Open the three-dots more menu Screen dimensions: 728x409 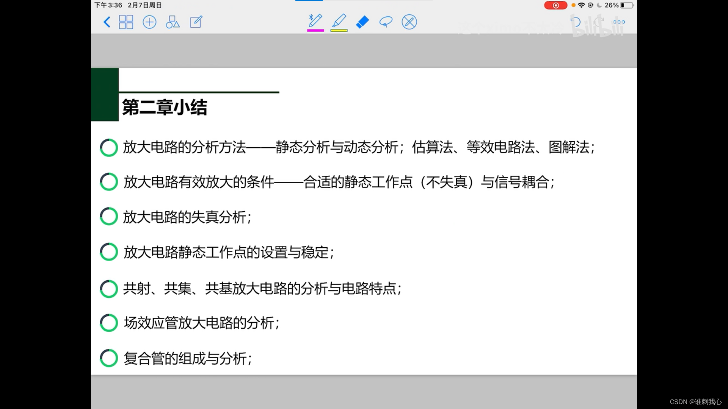[x=619, y=22]
